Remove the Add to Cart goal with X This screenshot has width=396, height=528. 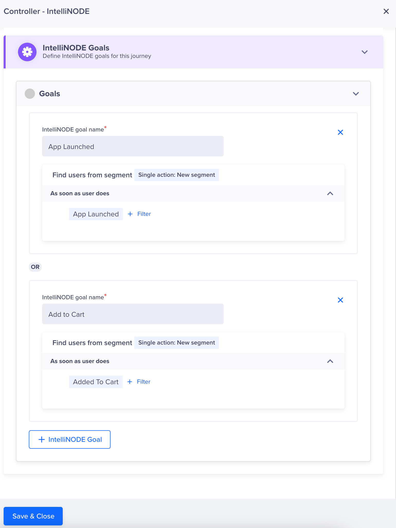coord(340,300)
